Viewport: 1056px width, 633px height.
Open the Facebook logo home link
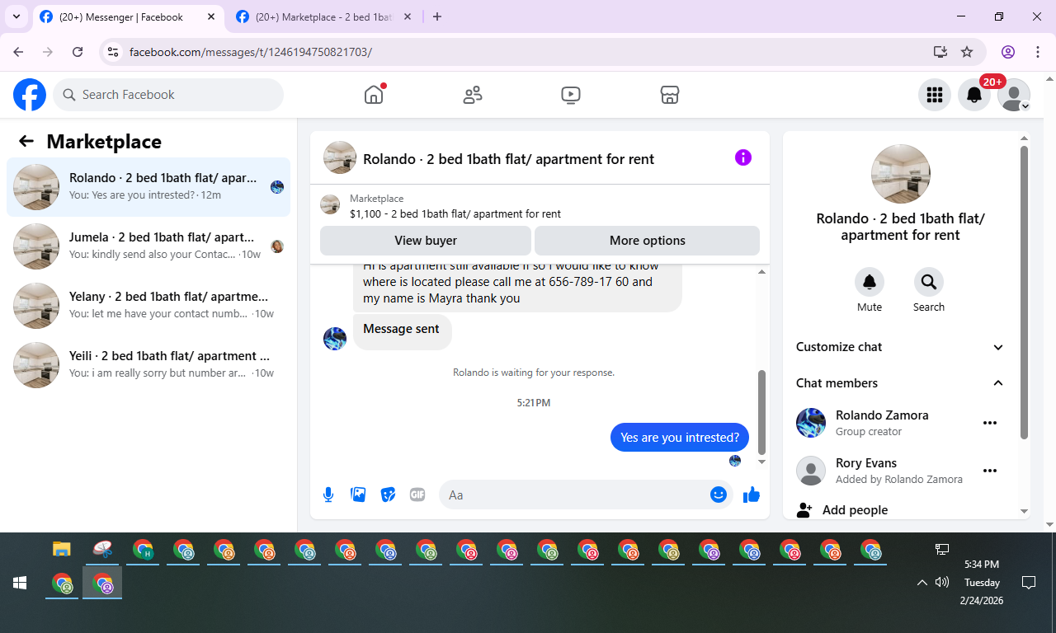30,95
